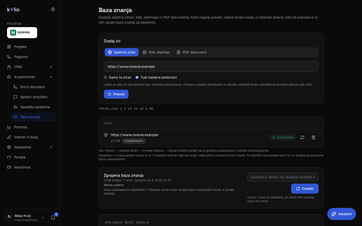Click the Kolio logo
This screenshot has height=226, width=362.
(x=13, y=10)
